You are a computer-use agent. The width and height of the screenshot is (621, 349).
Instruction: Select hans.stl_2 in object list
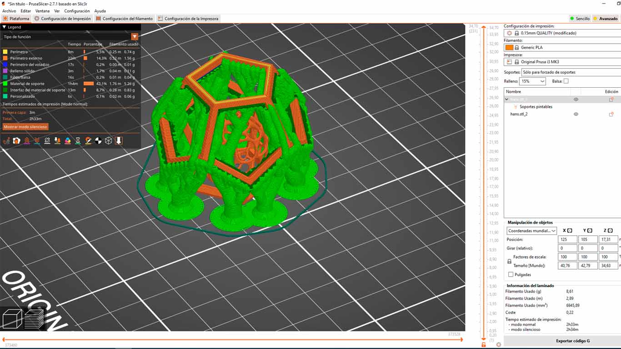(519, 114)
